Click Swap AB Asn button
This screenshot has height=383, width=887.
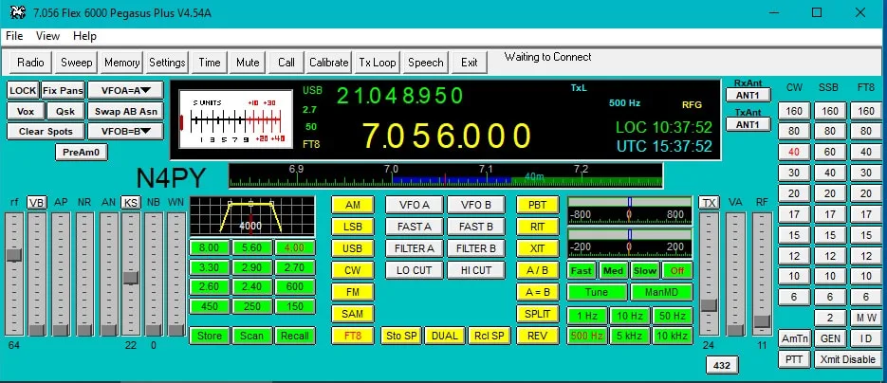pos(125,111)
